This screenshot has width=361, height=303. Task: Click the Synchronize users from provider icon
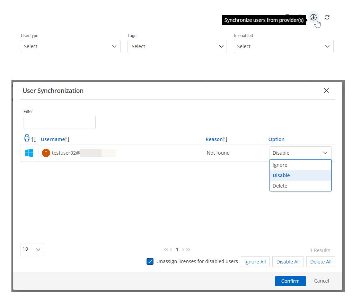coord(313,17)
